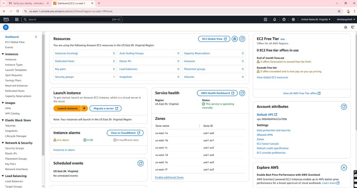The image size is (357, 188).
Task: Collapse the Load Balancing section
Action: (3, 176)
